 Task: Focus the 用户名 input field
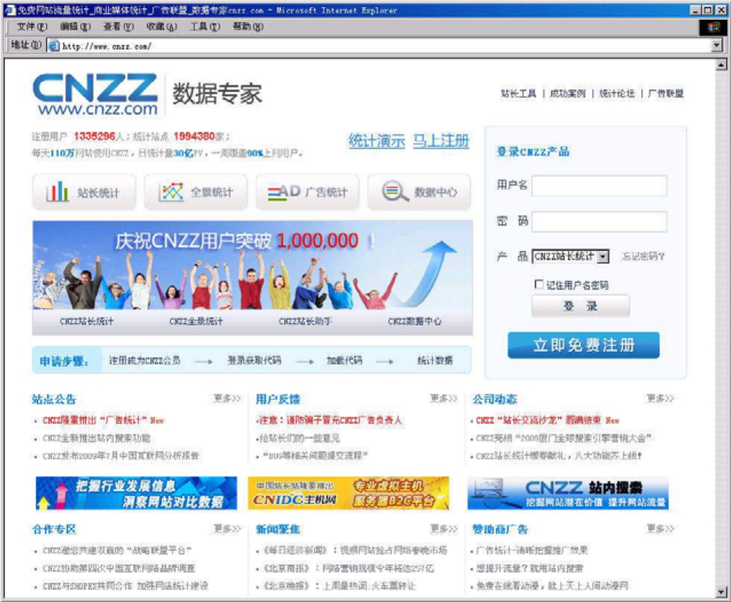tap(599, 186)
